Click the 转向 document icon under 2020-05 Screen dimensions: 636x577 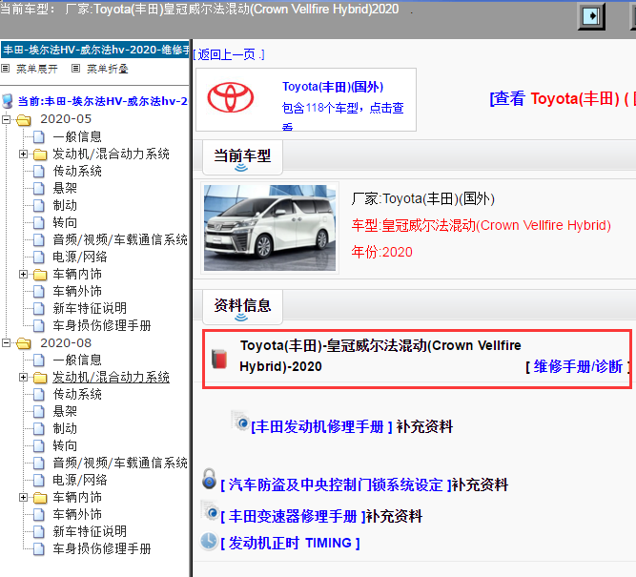[x=39, y=223]
